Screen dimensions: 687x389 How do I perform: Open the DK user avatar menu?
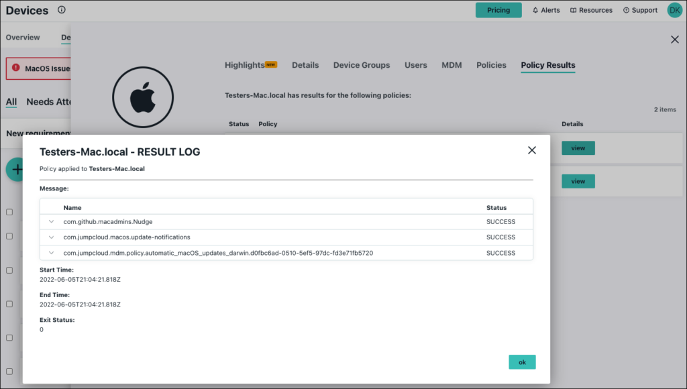click(x=674, y=10)
